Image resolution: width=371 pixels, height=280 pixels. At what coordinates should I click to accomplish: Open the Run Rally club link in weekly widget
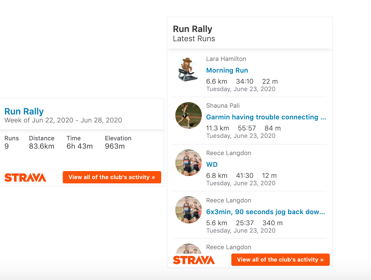click(24, 111)
